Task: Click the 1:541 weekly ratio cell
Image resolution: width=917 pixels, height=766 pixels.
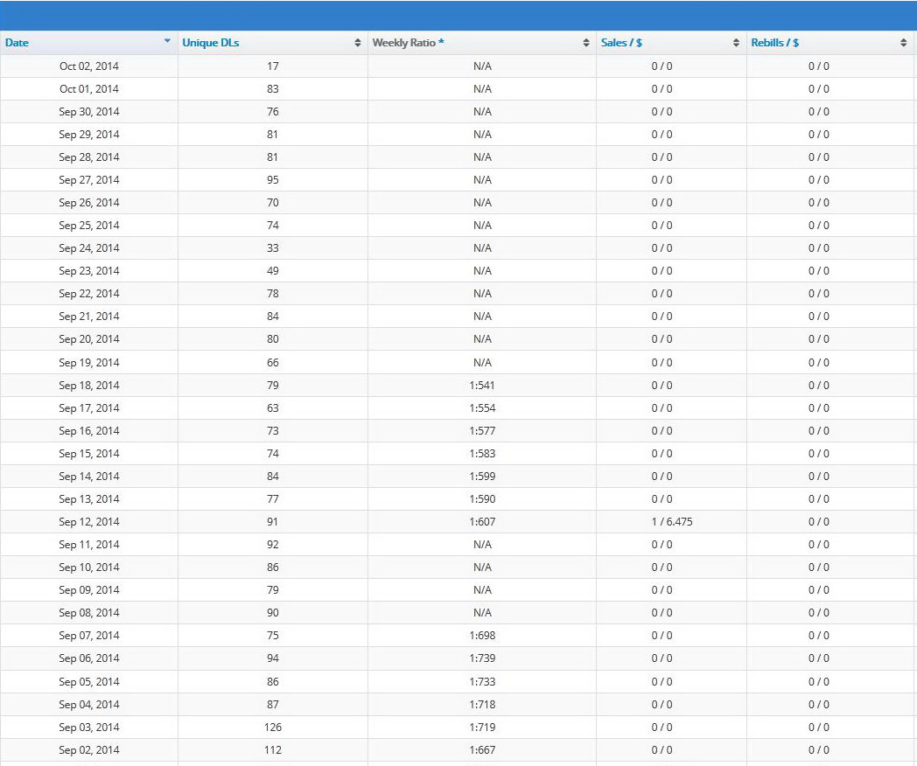Action: (x=482, y=386)
